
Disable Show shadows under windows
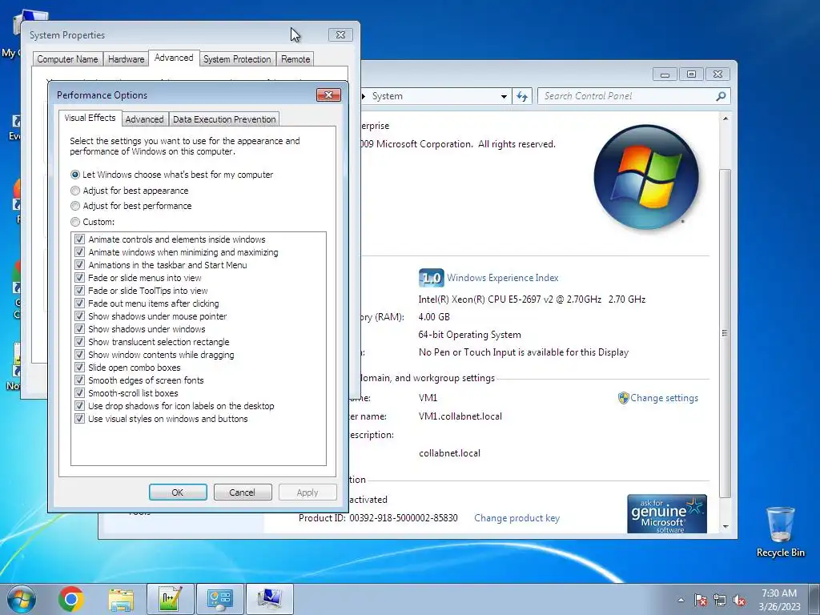(79, 329)
